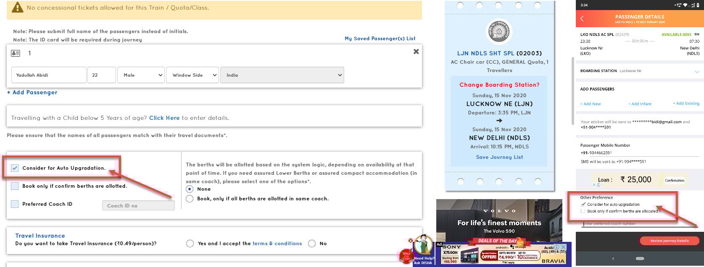Click the passenger name field with Yadullah Abidi
This screenshot has height=267, width=704.
coord(49,75)
